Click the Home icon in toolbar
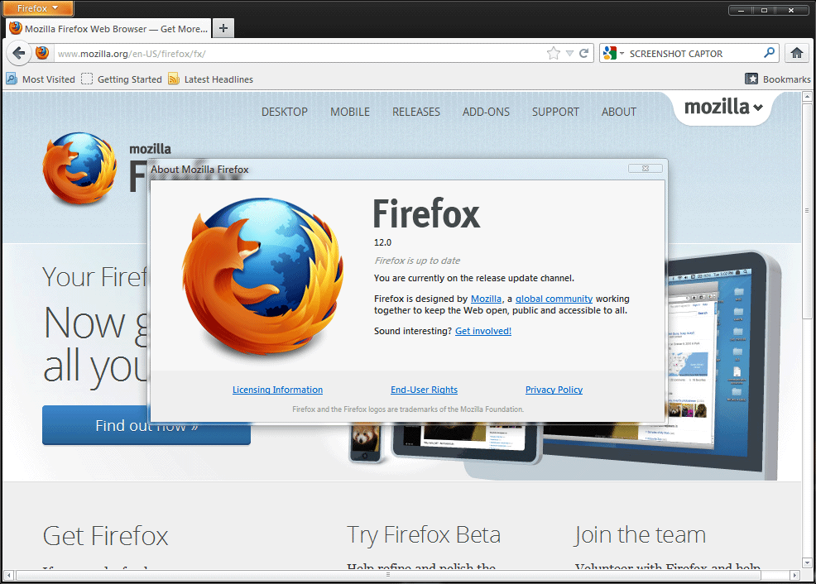The height and width of the screenshot is (584, 816). tap(797, 53)
